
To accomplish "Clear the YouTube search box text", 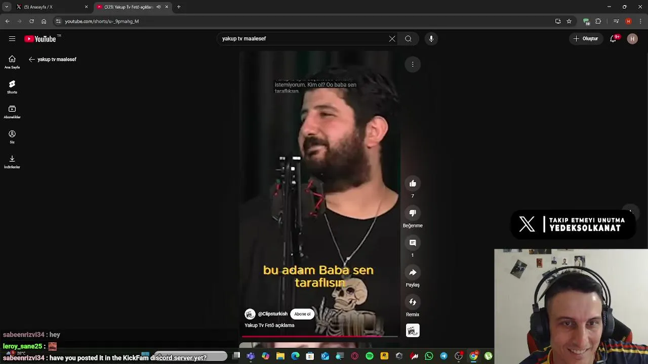I will [x=392, y=38].
